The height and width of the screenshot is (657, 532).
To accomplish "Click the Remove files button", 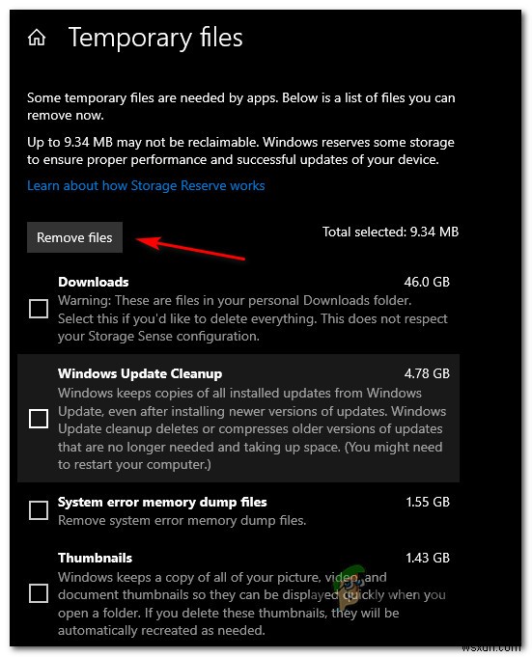I will pyautogui.click(x=74, y=237).
